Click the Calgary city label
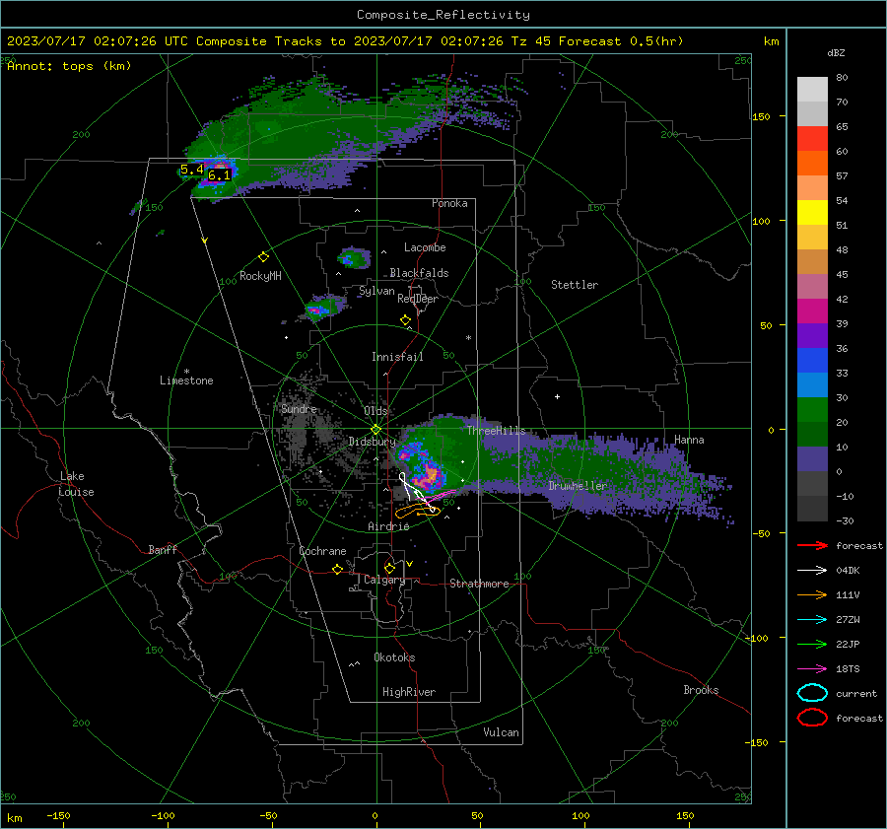 pyautogui.click(x=384, y=580)
